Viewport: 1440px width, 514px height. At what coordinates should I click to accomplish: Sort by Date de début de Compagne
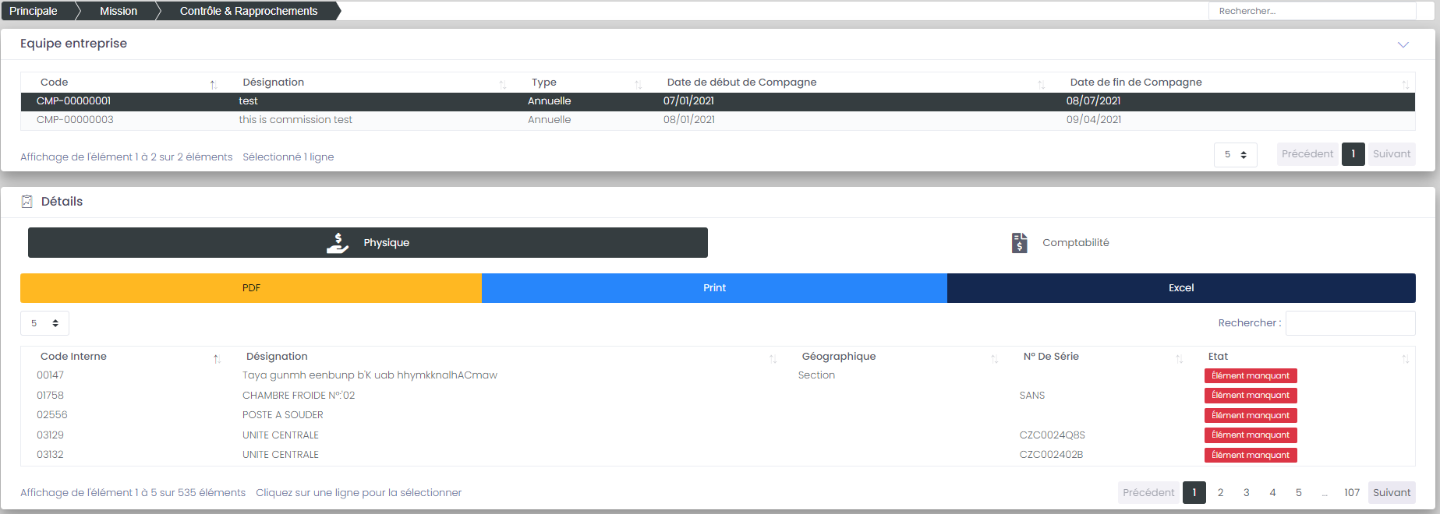click(1041, 84)
